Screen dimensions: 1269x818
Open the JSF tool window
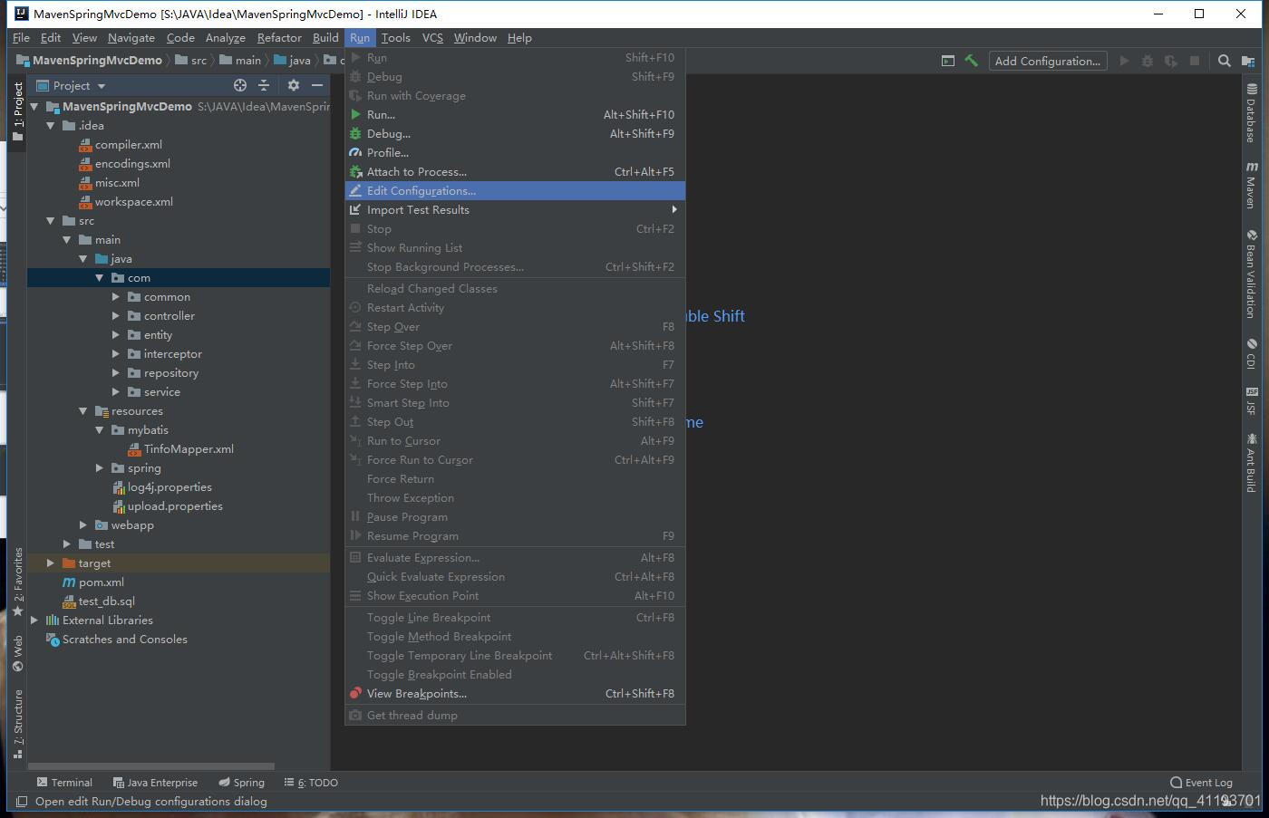pos(1251,400)
